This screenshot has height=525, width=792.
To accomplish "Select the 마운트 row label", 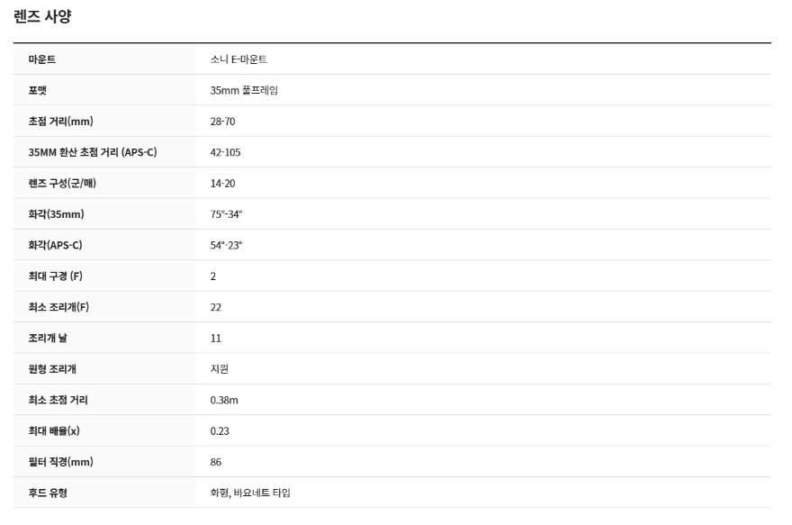I will (42, 59).
